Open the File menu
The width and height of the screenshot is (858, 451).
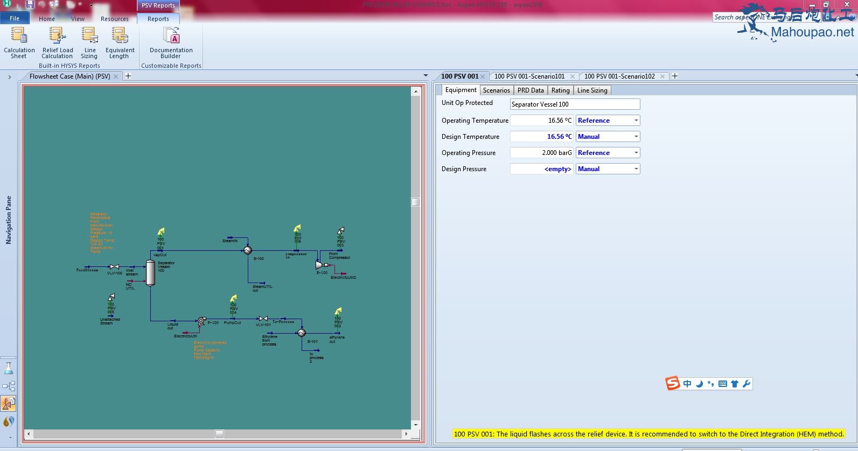click(x=15, y=18)
